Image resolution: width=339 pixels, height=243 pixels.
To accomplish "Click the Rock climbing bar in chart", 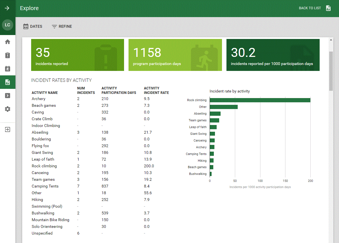I will [x=260, y=100].
